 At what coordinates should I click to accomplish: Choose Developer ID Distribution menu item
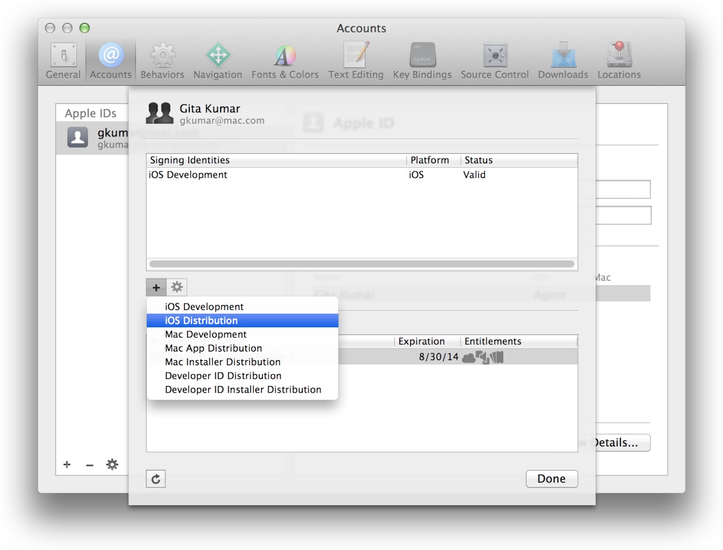click(242, 376)
